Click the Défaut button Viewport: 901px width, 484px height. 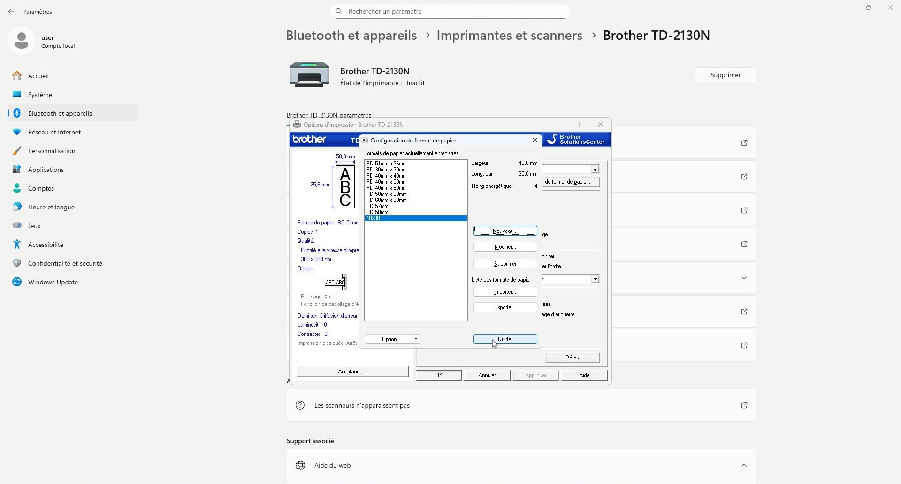(573, 357)
